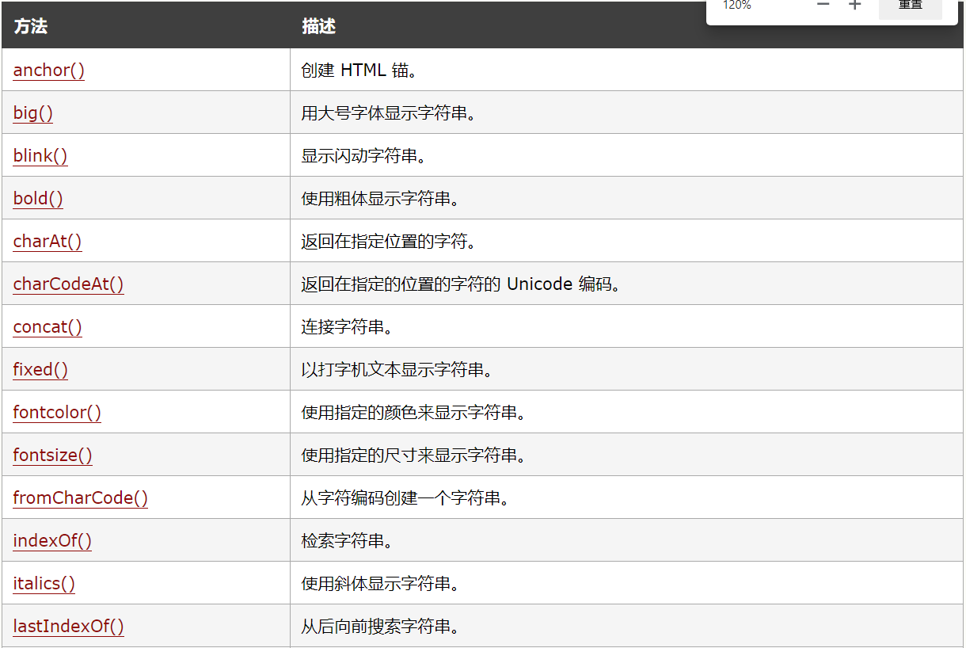Open the bold() method page

(38, 199)
